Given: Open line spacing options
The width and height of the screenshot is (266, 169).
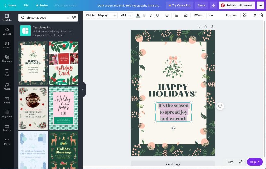Looking at the screenshot, I should coord(186,15).
